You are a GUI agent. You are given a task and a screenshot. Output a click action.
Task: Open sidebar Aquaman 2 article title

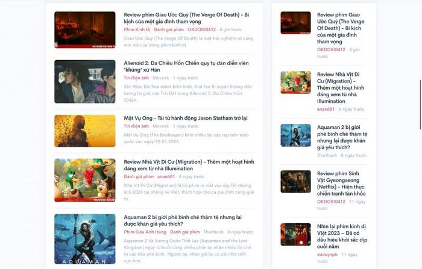coord(342,137)
